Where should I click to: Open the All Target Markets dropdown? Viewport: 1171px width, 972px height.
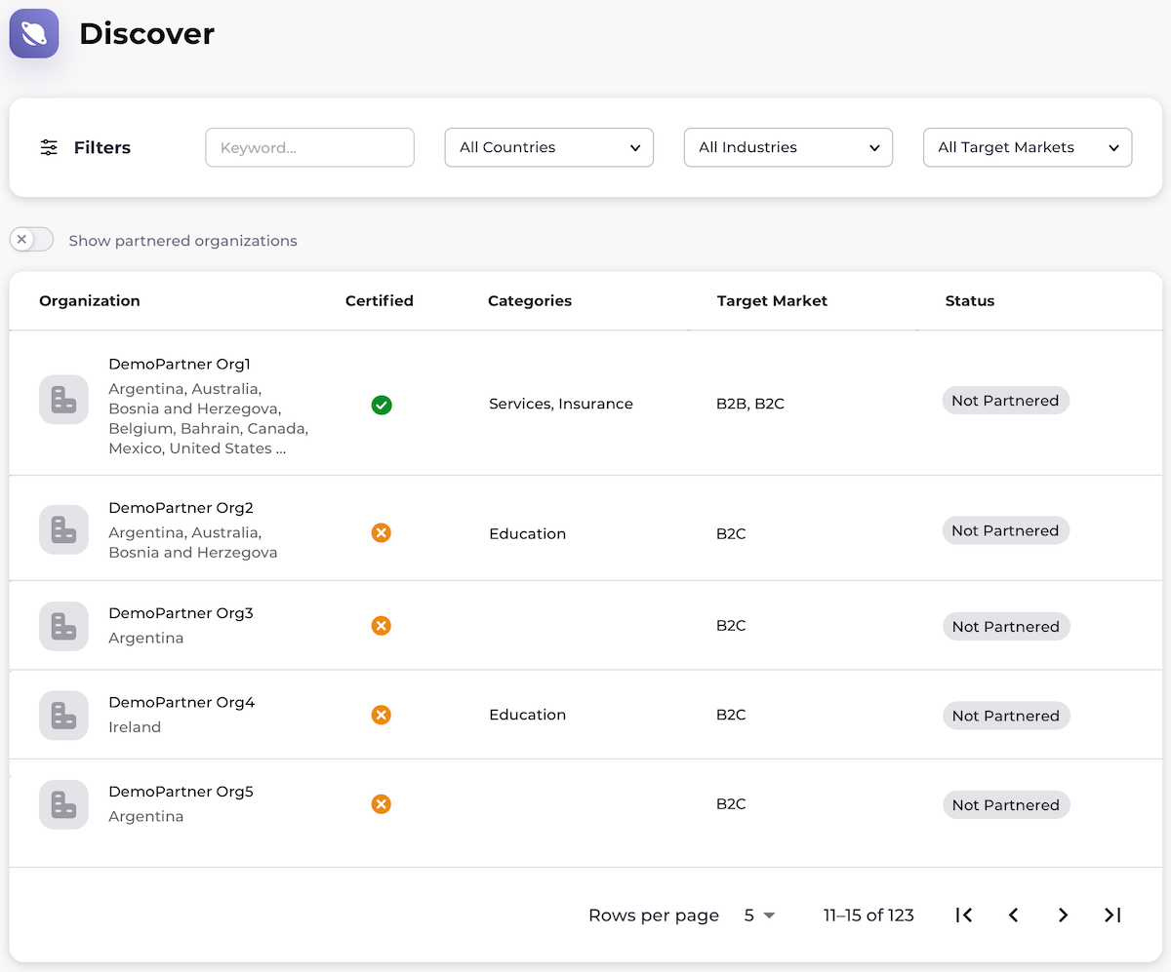(1028, 147)
